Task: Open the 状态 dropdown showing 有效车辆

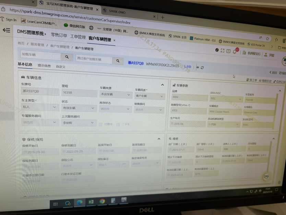Action: pyautogui.click(x=79, y=108)
